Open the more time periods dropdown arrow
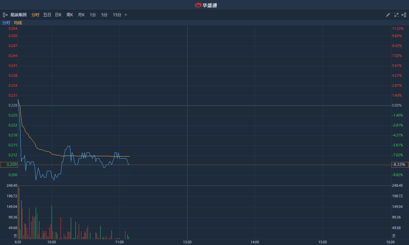Screen dimensions: 409x245 point(126,15)
